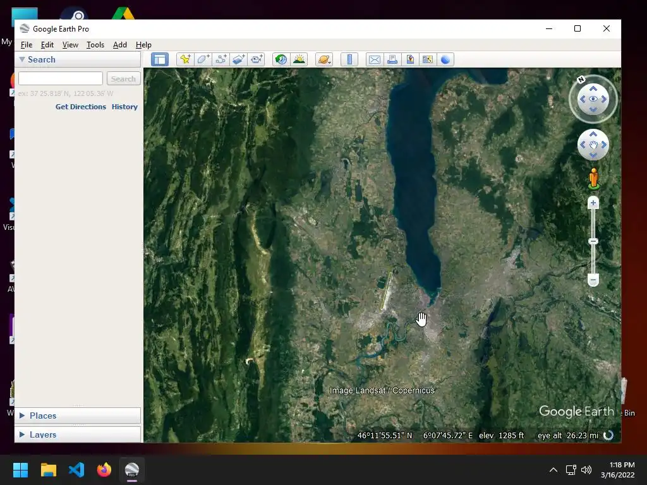Click Image Landsat / Copernicus attribution

tap(382, 390)
